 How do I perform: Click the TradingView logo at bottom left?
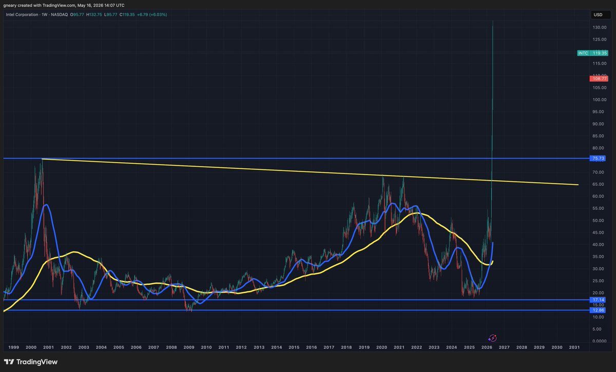pos(30,362)
